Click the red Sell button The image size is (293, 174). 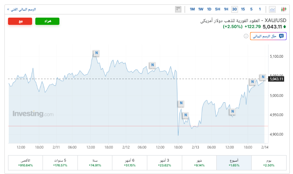click(x=20, y=22)
